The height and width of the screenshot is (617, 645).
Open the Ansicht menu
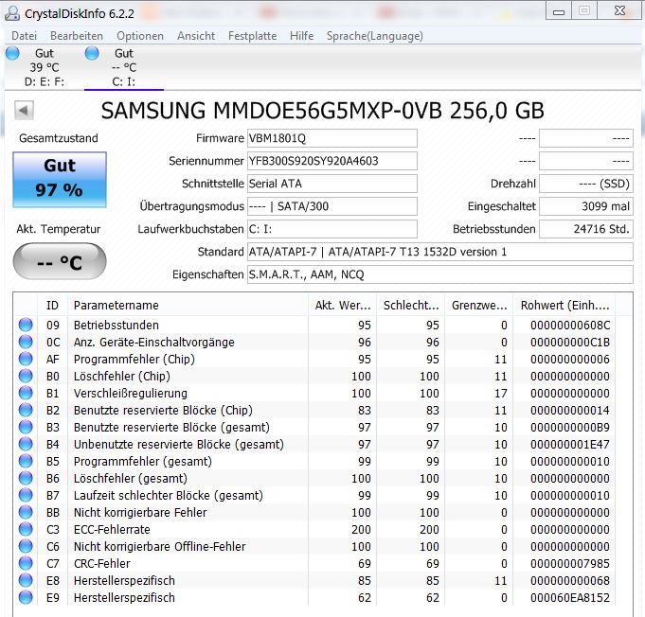[196, 36]
